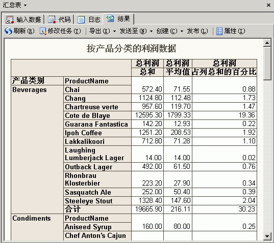Select Steeleye Stout row label
Viewport: 274px width, 243px height.
tap(97, 201)
